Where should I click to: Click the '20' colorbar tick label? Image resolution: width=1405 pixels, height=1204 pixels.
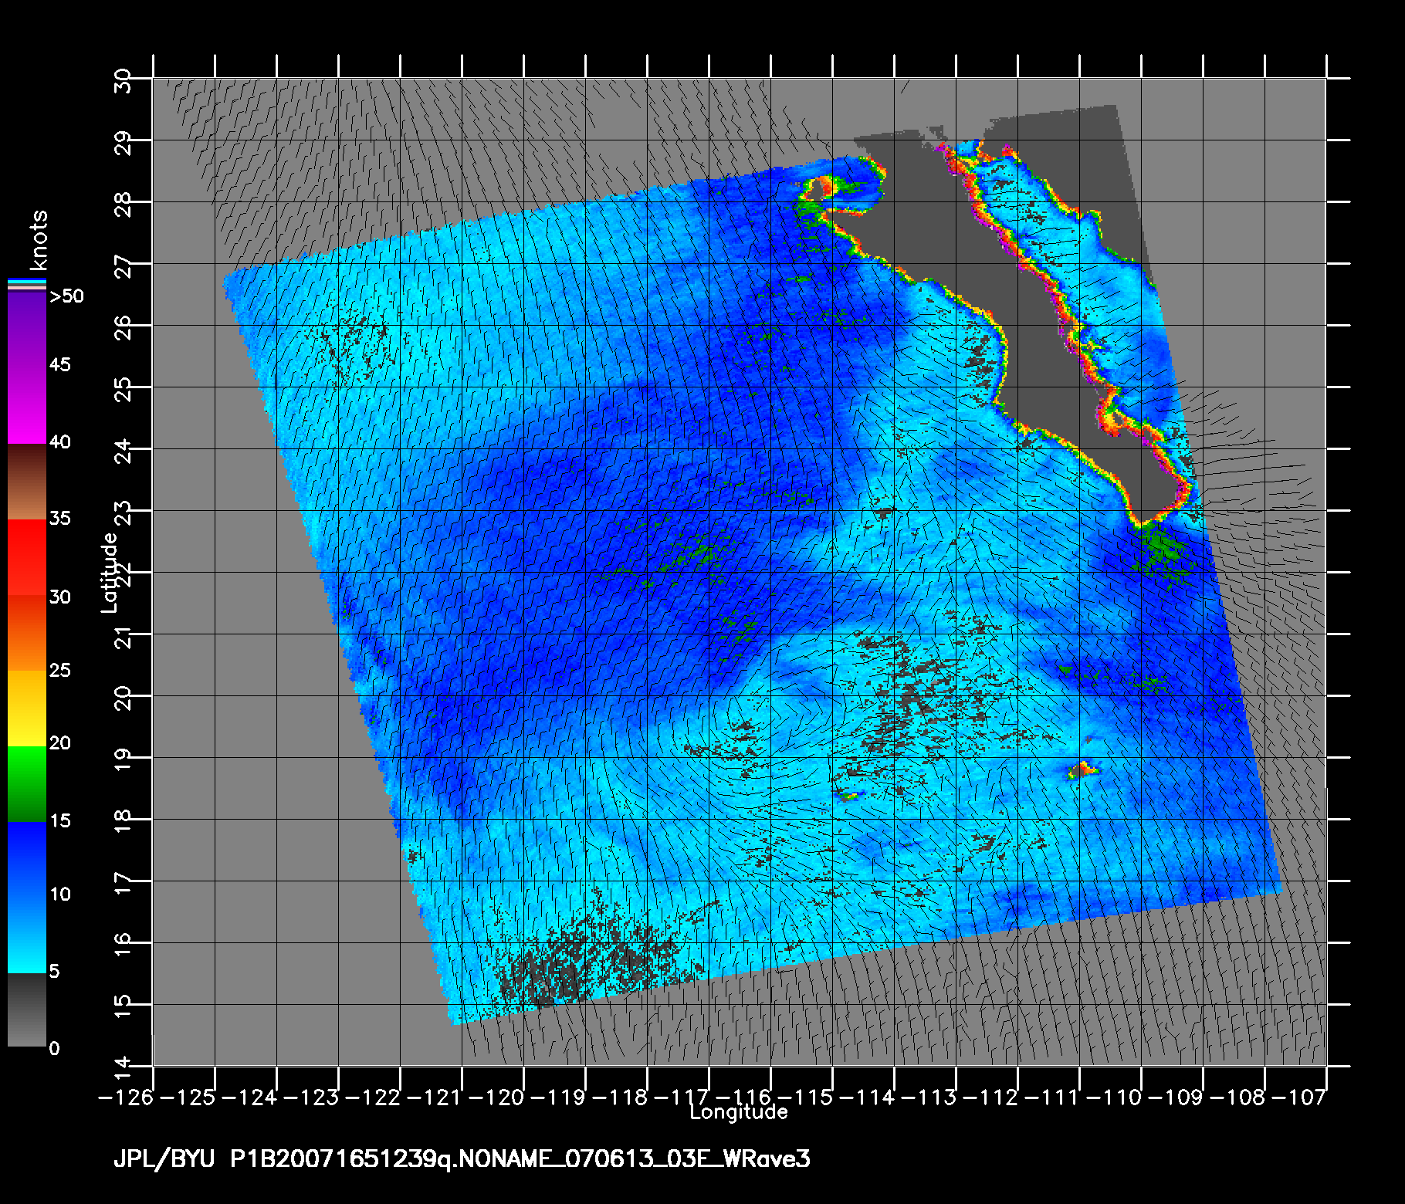(60, 743)
